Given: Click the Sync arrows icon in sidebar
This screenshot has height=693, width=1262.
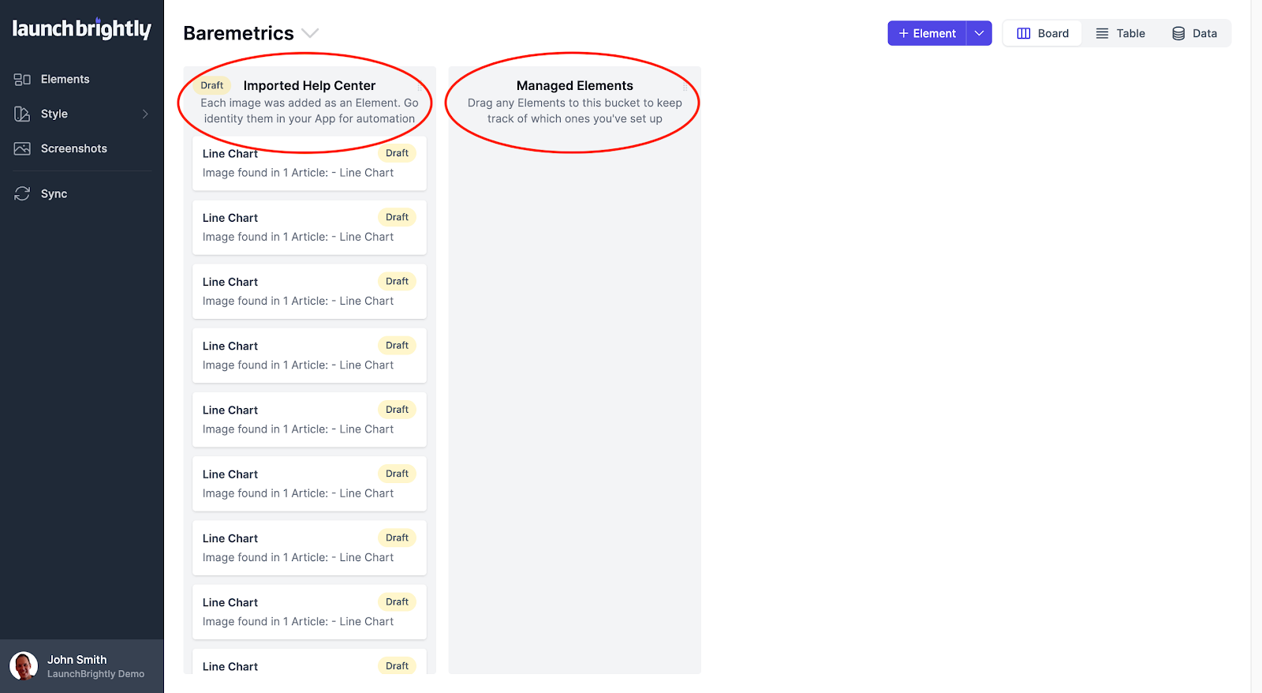Looking at the screenshot, I should [x=22, y=194].
